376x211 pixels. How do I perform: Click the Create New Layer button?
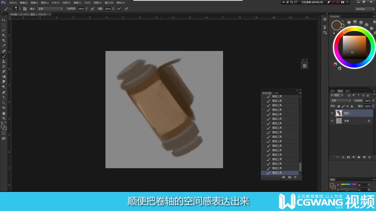point(364,157)
